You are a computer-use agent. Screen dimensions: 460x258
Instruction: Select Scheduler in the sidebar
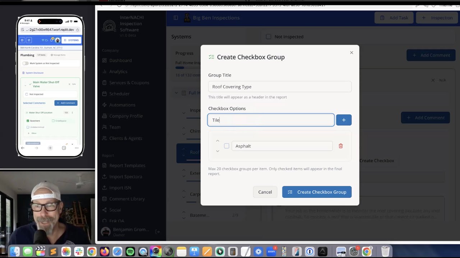tap(116, 94)
